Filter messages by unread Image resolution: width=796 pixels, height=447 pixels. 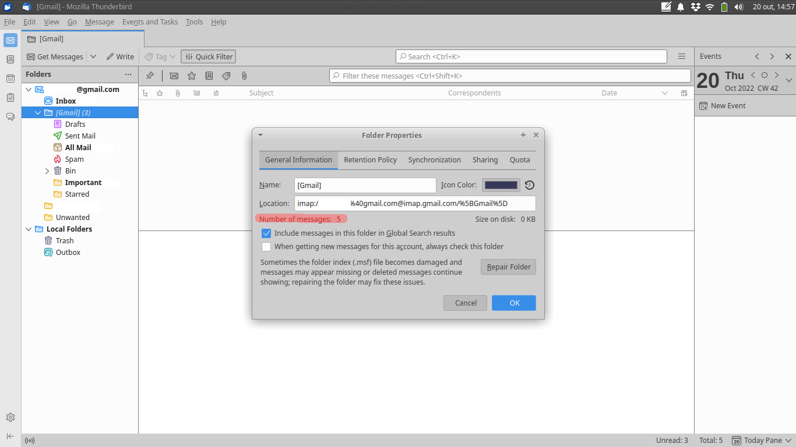coord(174,76)
